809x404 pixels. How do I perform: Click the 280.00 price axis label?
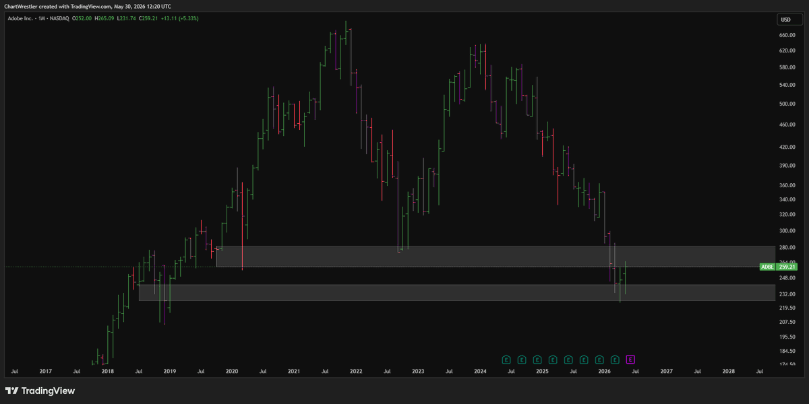788,247
